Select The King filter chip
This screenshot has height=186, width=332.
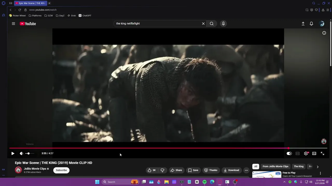299,167
